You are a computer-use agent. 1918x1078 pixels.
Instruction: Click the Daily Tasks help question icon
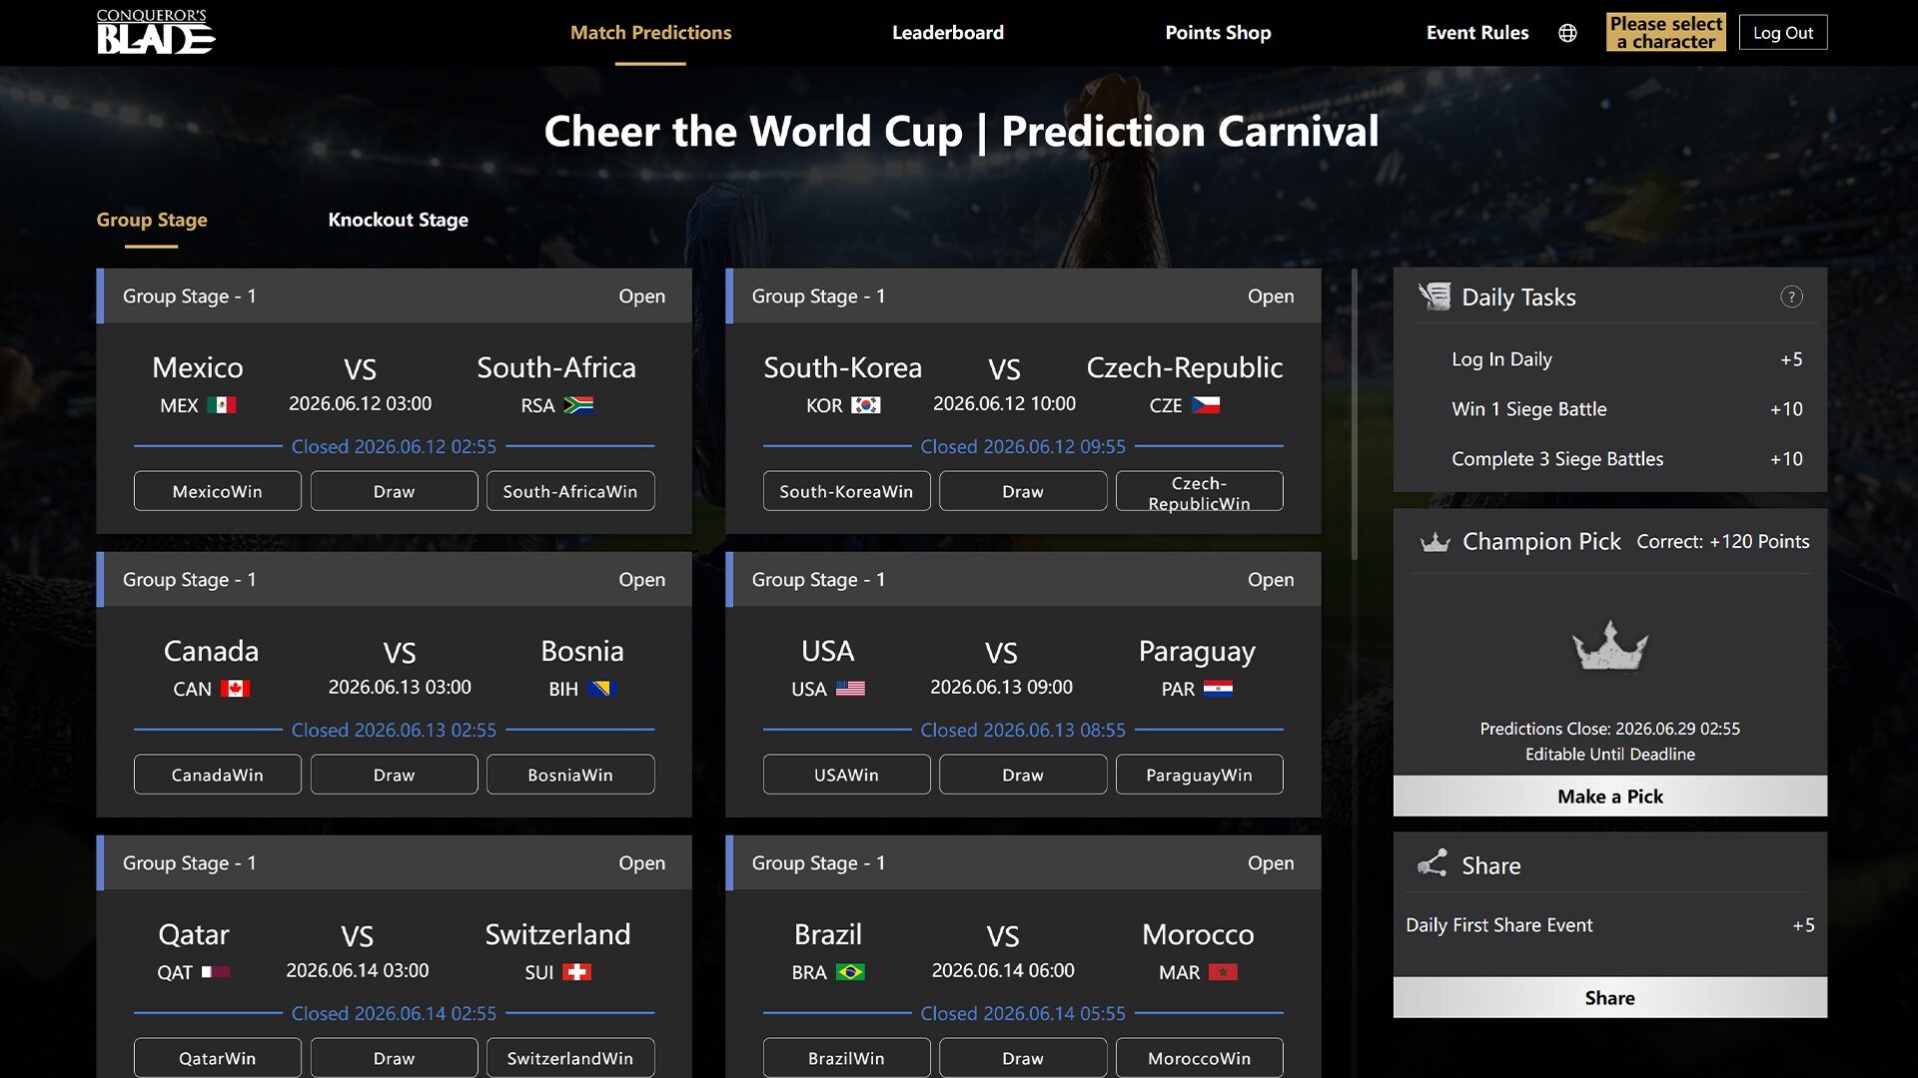coord(1791,296)
